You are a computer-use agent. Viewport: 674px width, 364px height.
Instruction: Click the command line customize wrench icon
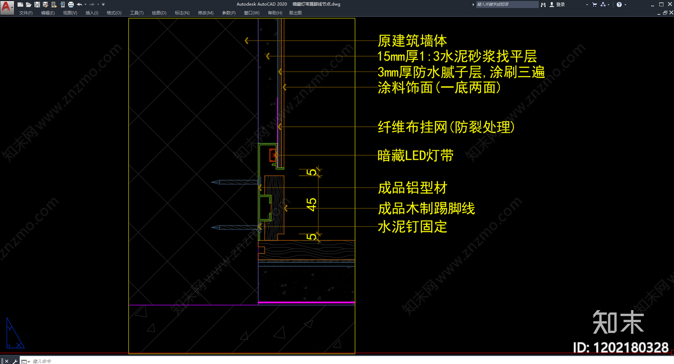(15, 361)
